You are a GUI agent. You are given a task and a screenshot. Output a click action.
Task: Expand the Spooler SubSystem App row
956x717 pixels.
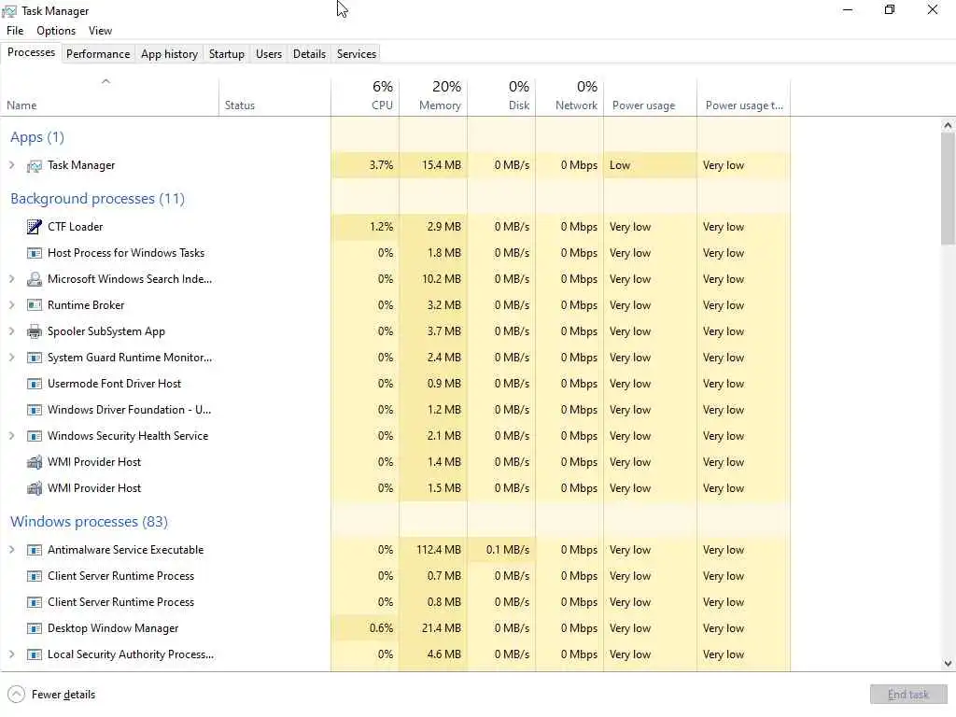(11, 331)
